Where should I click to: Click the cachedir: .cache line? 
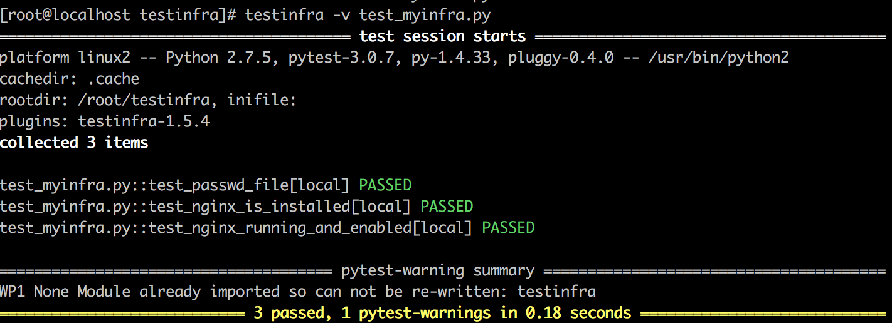click(70, 79)
